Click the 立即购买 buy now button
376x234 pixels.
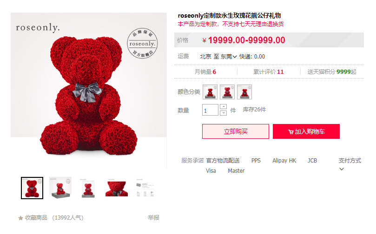(236, 131)
